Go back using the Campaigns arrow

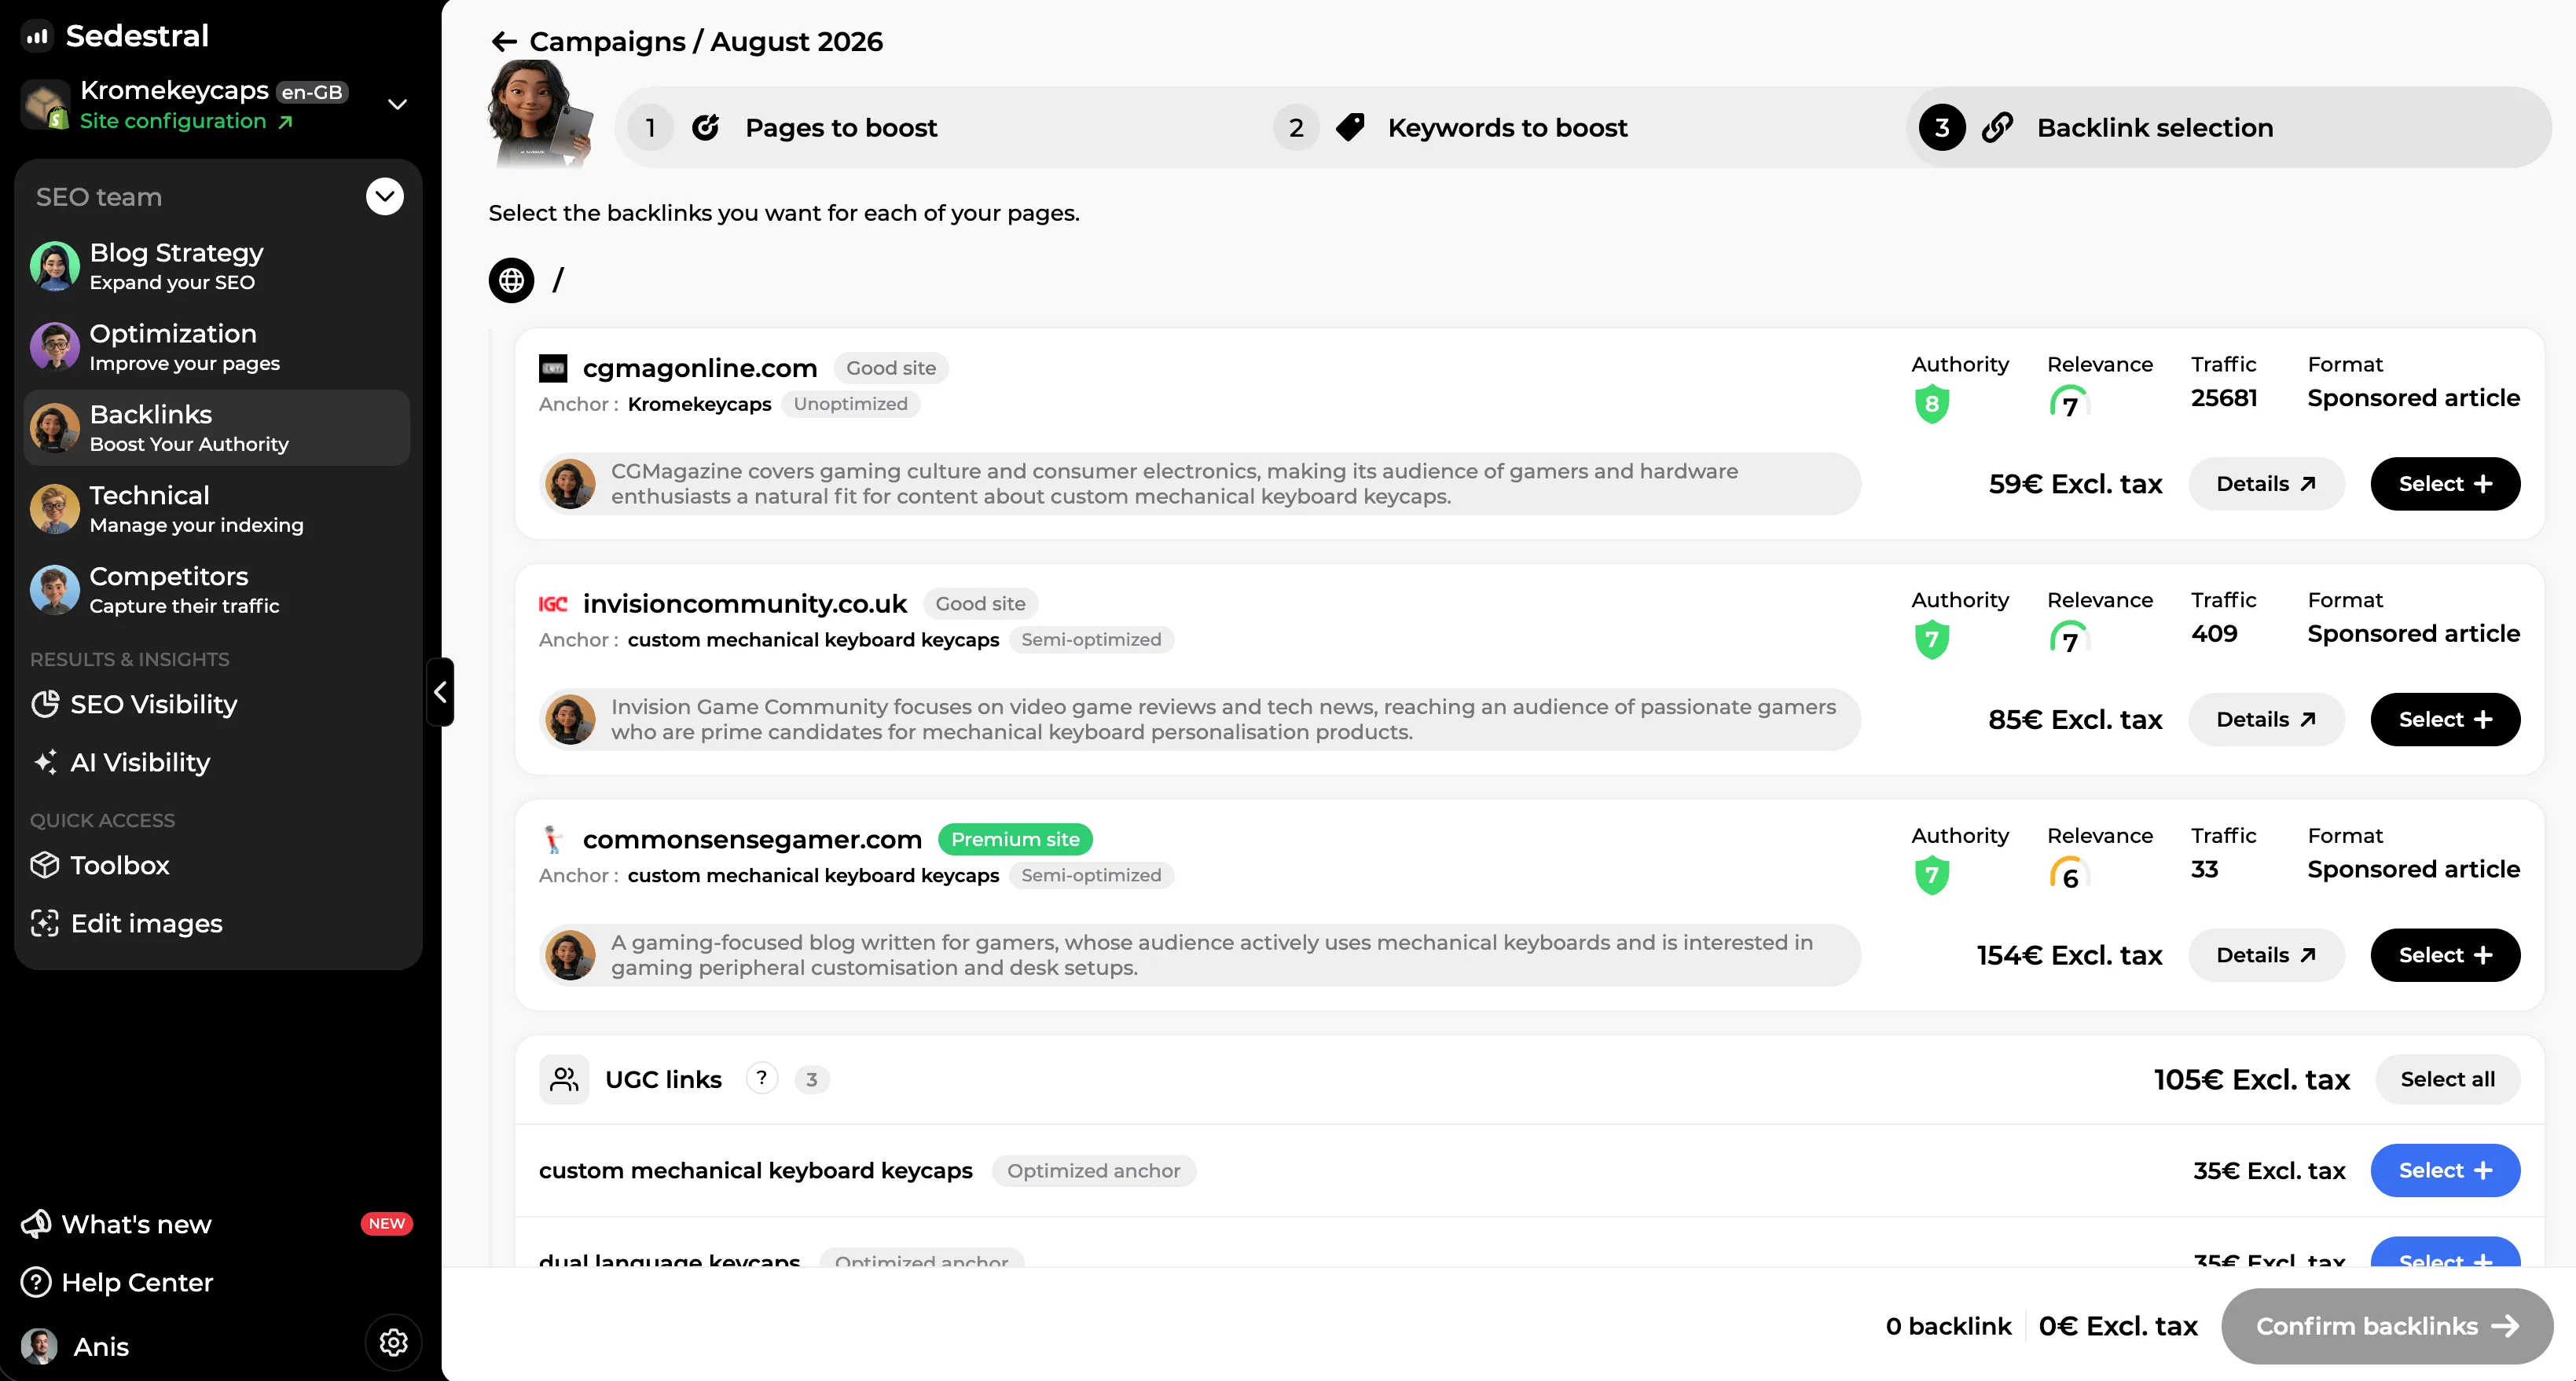504,42
